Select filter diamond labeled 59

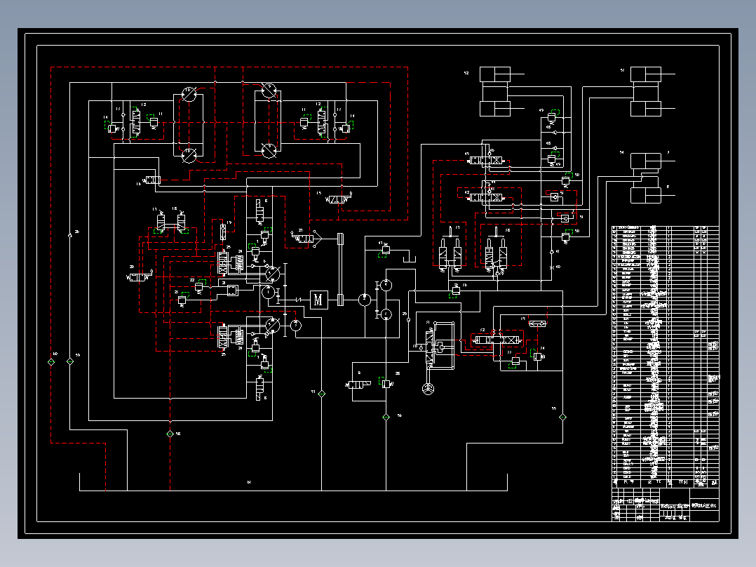[70, 361]
